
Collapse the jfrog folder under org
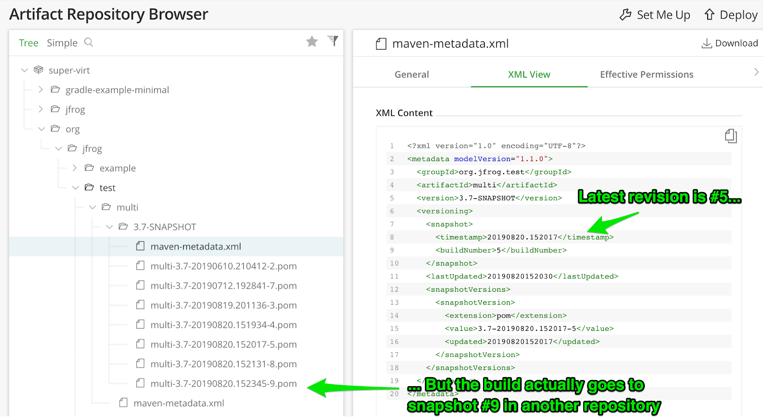tap(59, 148)
